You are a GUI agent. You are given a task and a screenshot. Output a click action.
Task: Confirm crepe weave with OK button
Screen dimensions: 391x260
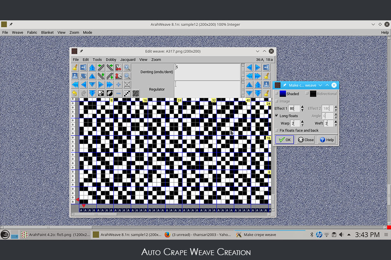click(285, 140)
